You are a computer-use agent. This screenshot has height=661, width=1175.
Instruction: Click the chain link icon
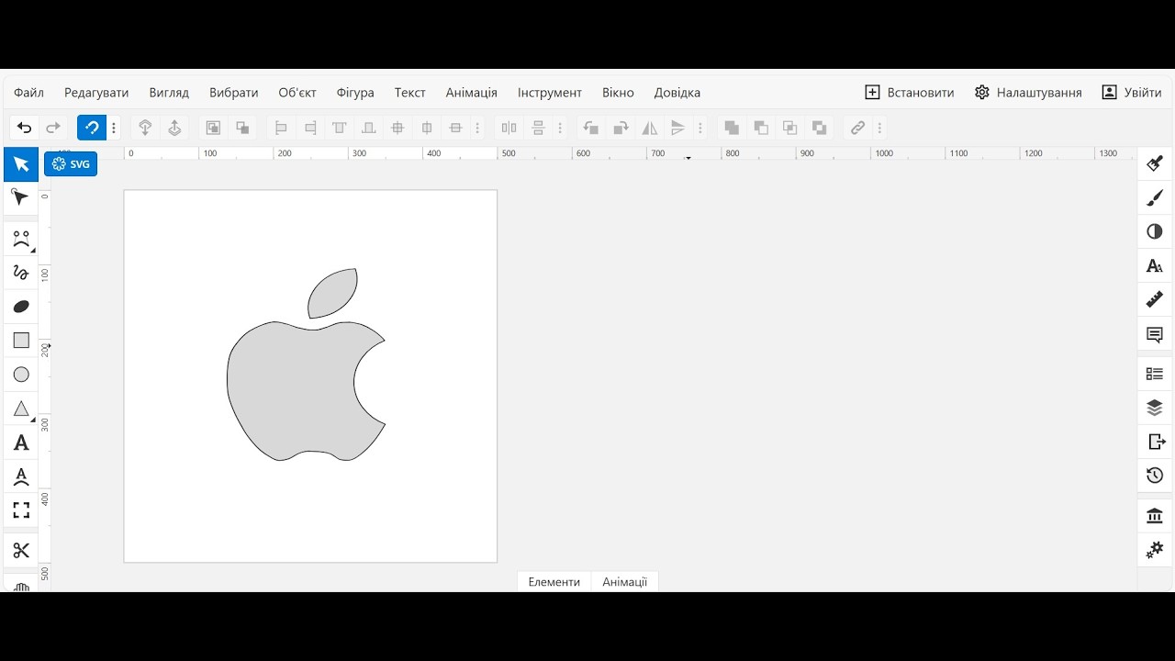[x=857, y=128]
